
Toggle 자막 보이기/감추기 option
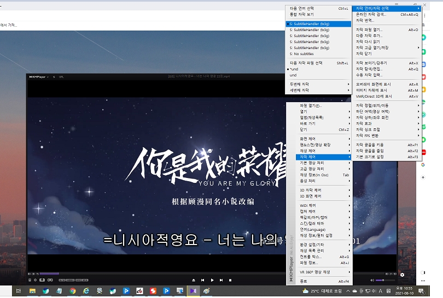point(387,63)
